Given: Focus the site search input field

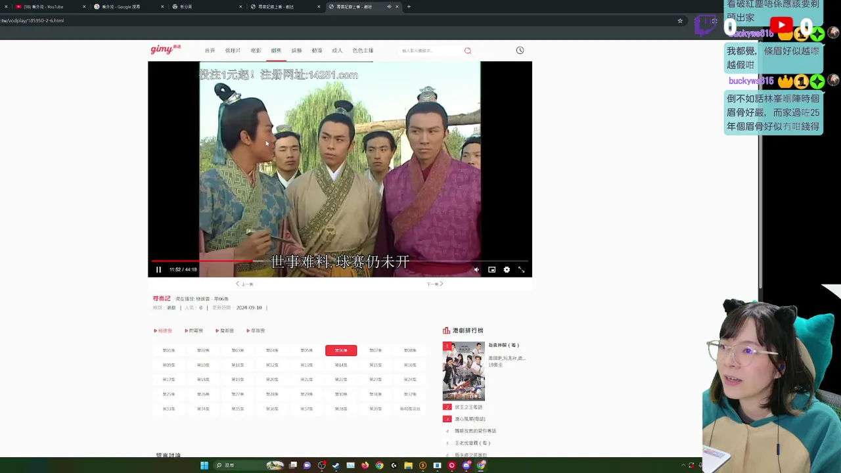Looking at the screenshot, I should [430, 51].
